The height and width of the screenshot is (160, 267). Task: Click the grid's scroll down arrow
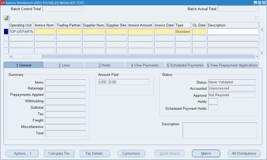262,53
